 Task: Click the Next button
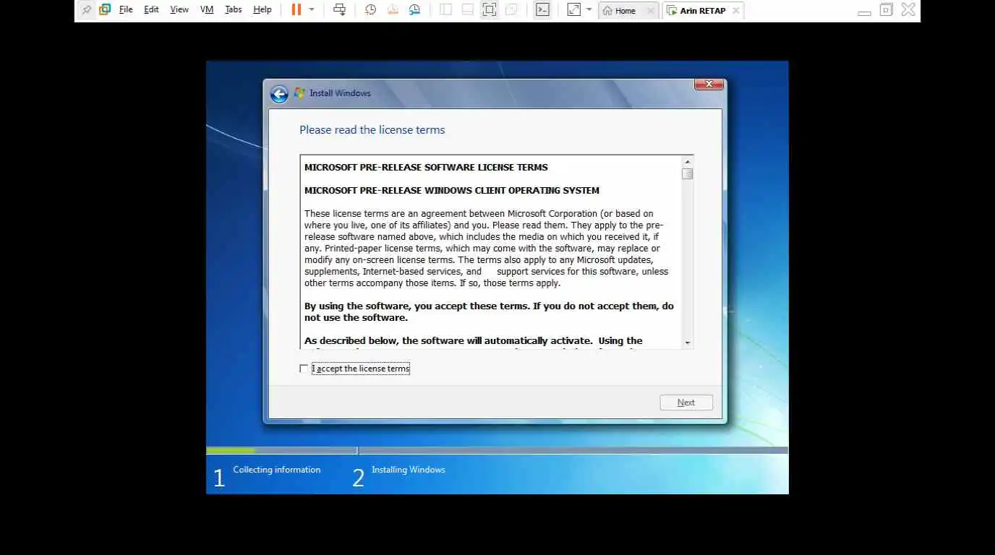[x=686, y=403]
